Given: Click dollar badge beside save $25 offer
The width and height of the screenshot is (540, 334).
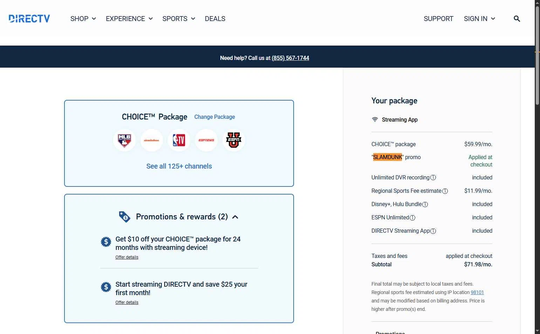Looking at the screenshot, I should 106,287.
